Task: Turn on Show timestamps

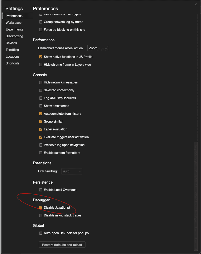Action: (41, 106)
